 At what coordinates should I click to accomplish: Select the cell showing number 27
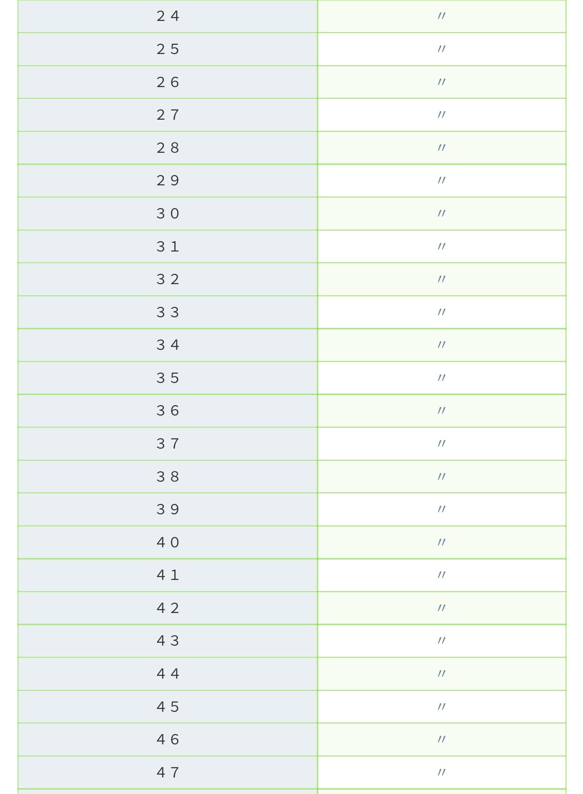pos(168,115)
